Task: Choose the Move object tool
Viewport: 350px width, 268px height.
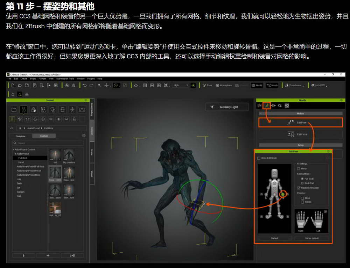Action: [x=106, y=85]
